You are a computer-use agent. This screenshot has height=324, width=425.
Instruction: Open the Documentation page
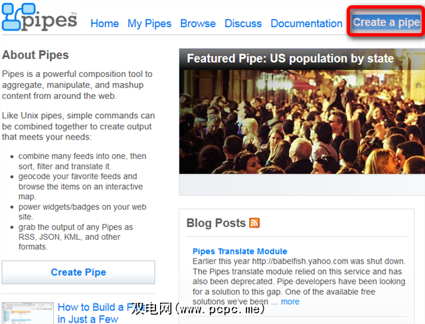[x=307, y=23]
